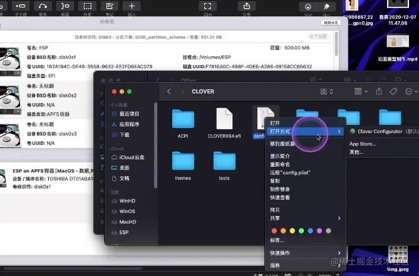Select the ESP volume in the sidebar

click(124, 232)
